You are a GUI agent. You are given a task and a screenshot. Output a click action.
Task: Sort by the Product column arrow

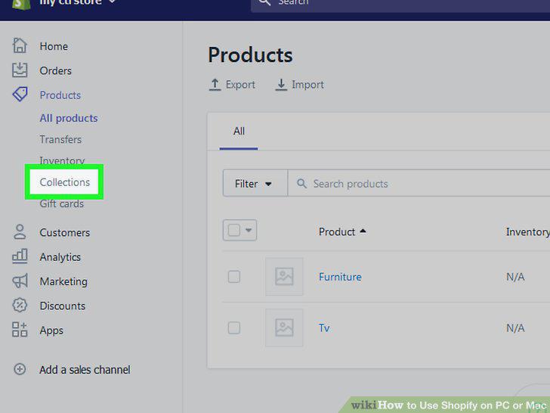coord(363,231)
